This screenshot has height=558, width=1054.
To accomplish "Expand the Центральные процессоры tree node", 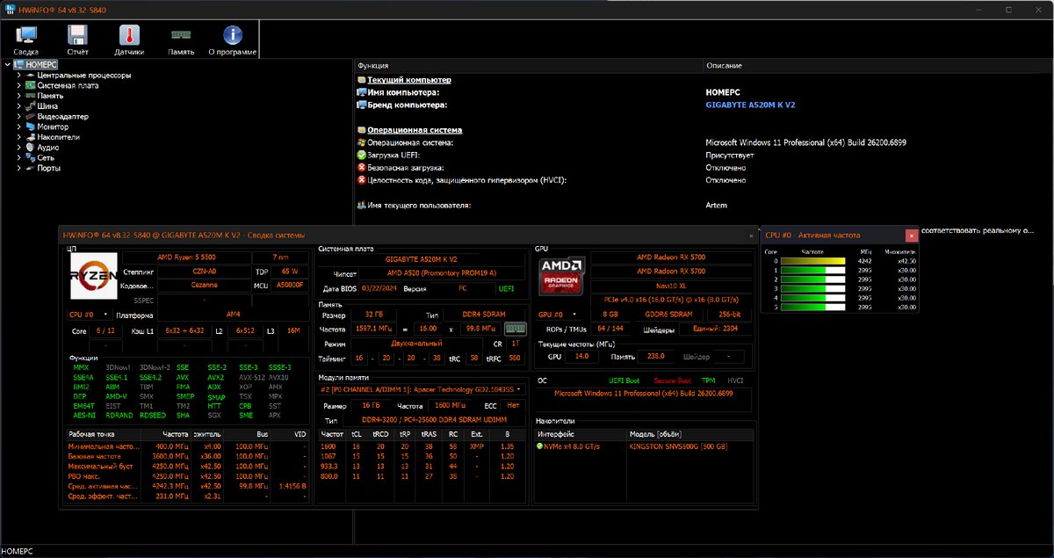I will click(18, 76).
